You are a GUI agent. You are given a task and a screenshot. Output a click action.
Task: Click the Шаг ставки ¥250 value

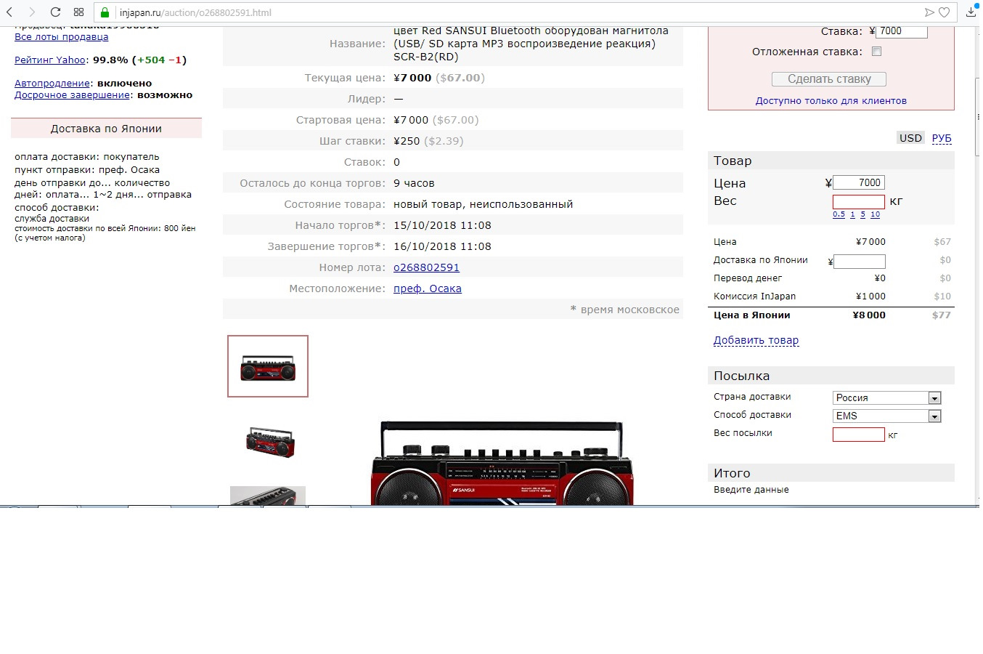click(x=407, y=141)
